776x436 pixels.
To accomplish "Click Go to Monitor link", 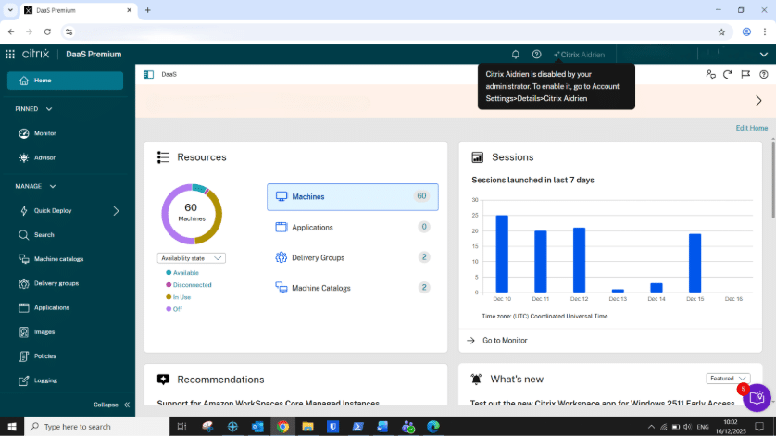I will 505,341.
